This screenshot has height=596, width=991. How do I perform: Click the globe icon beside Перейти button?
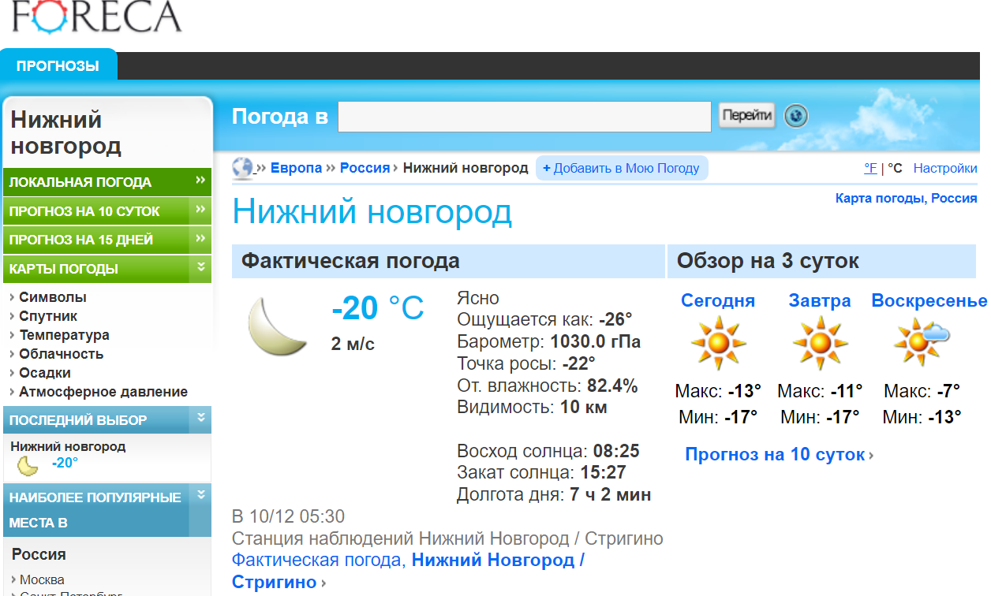pos(796,117)
